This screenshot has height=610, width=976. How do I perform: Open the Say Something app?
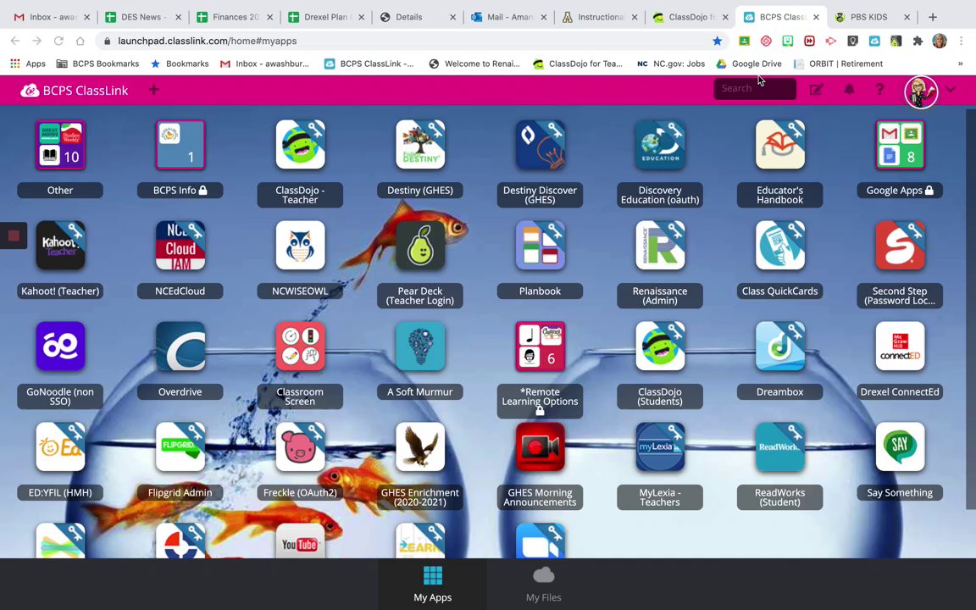(x=900, y=447)
